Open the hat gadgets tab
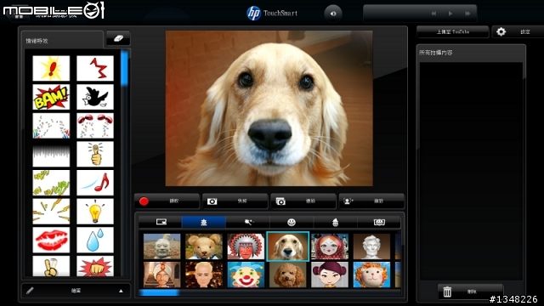 pos(335,222)
